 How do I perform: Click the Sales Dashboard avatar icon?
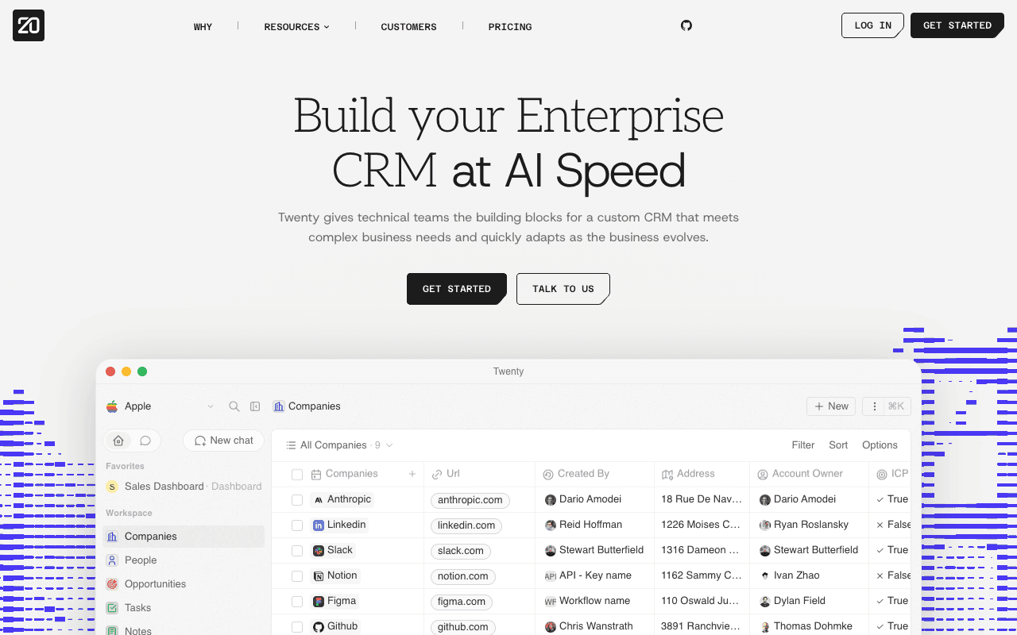click(x=112, y=487)
